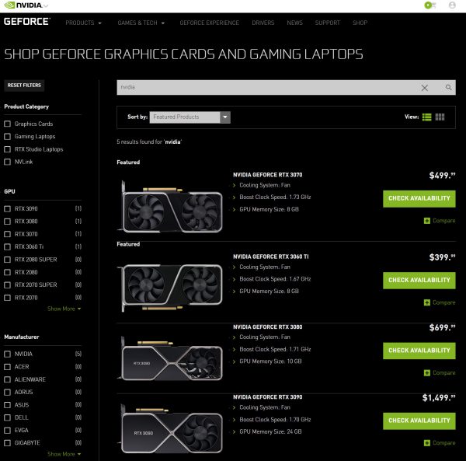466x461 pixels.
Task: Check availability for RTX 3080
Action: pos(419,351)
